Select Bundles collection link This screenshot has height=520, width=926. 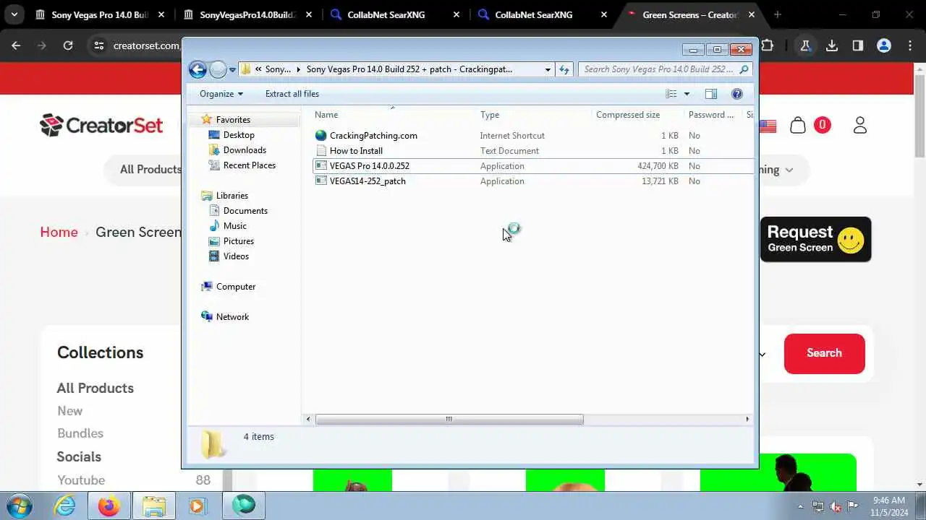coord(80,433)
